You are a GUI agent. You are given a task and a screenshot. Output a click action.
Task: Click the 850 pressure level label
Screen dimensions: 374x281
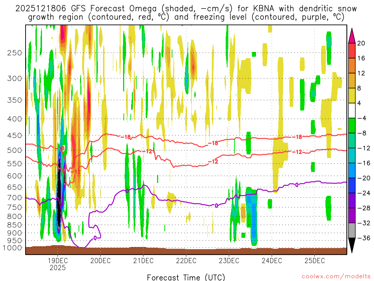pyautogui.click(x=15, y=225)
